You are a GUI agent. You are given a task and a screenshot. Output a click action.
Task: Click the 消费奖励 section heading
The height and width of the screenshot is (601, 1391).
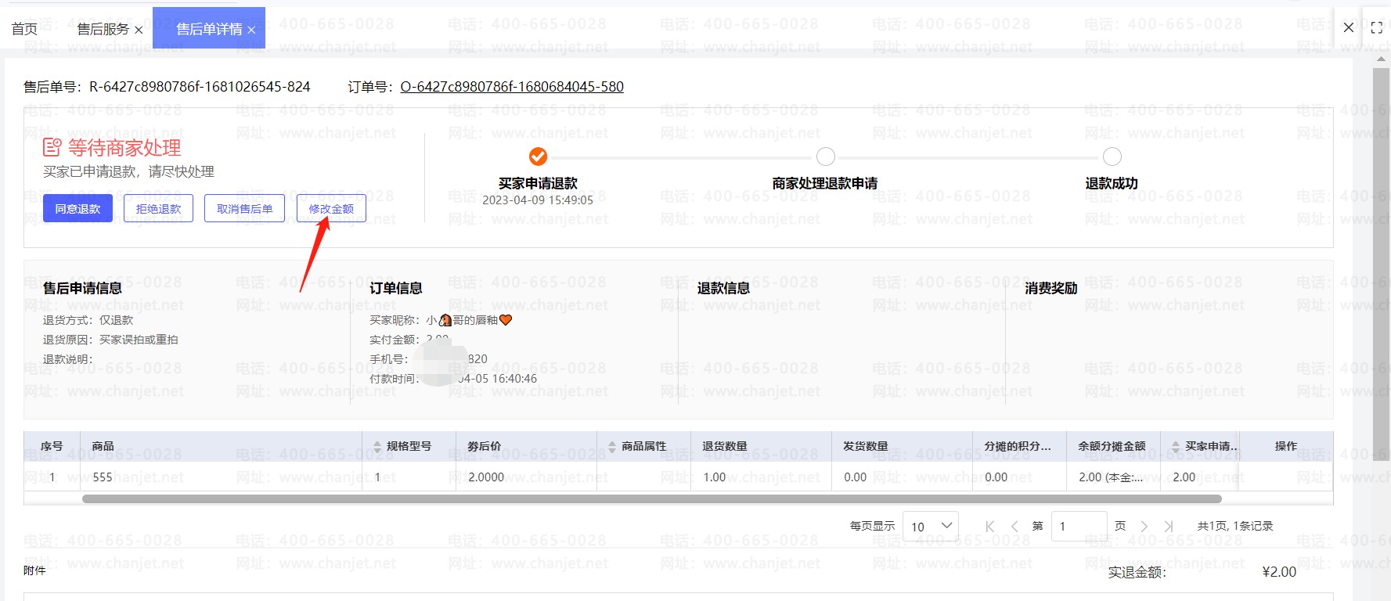1051,289
